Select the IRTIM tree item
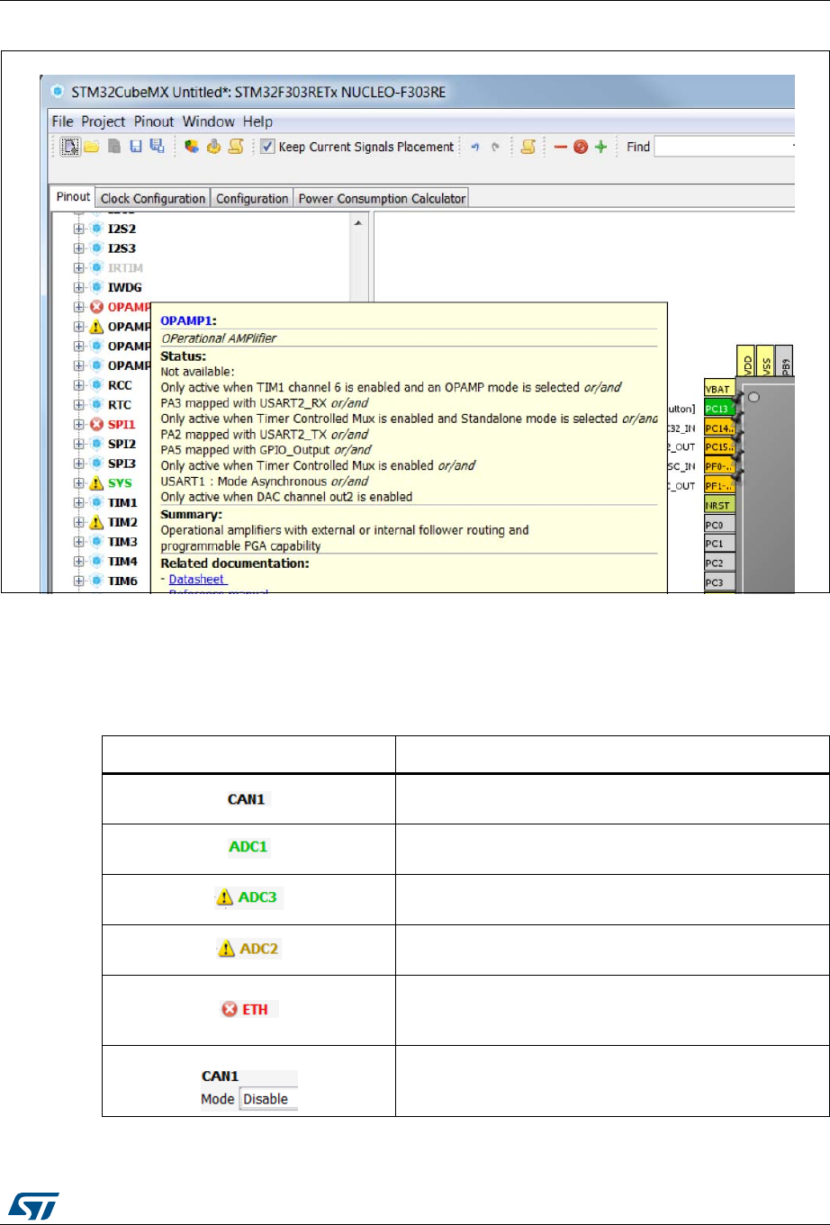The image size is (830, 1225). tap(125, 268)
